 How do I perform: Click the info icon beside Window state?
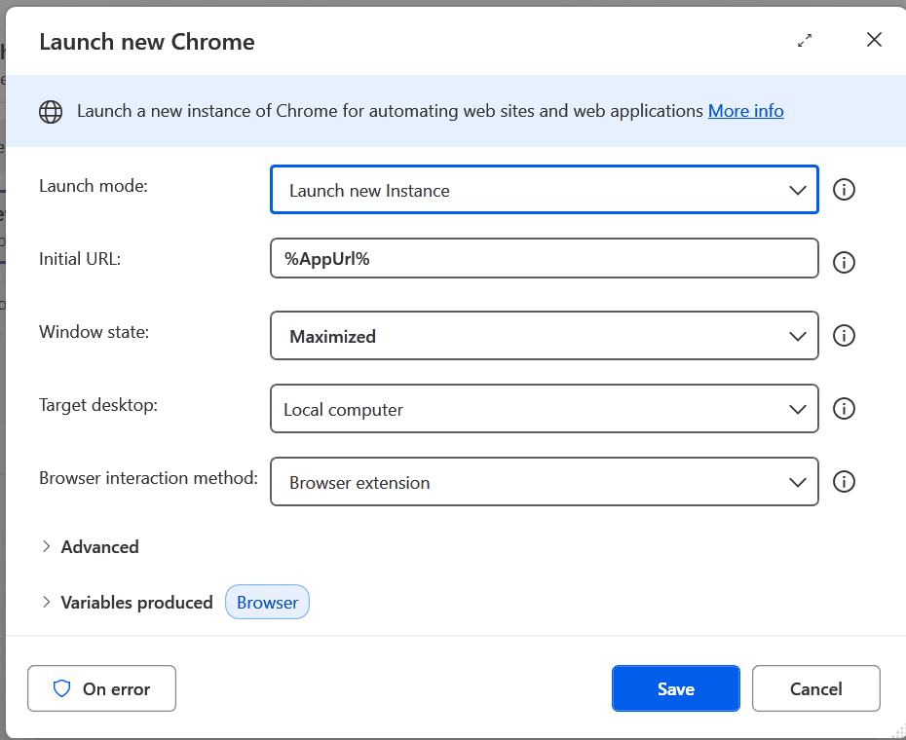click(844, 336)
